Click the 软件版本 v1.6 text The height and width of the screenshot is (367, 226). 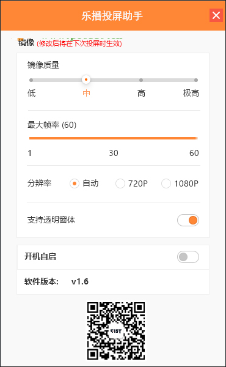[56, 281]
